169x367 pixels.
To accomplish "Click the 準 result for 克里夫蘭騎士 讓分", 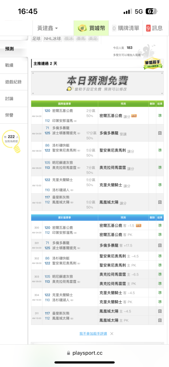I will (160, 185).
